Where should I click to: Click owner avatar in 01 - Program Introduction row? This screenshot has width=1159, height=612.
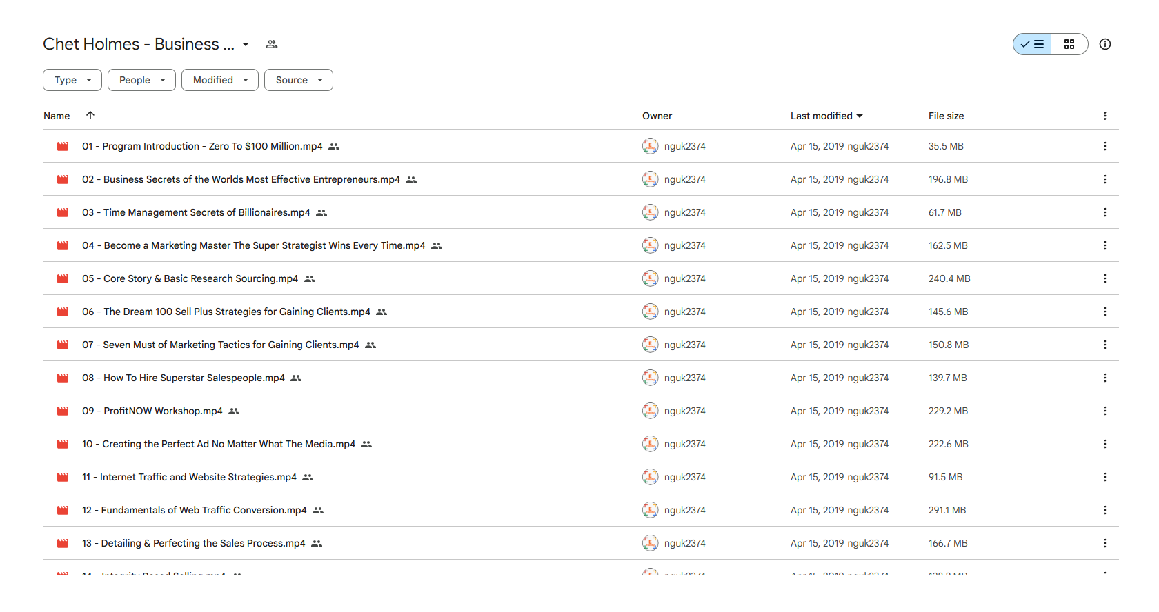pos(650,146)
